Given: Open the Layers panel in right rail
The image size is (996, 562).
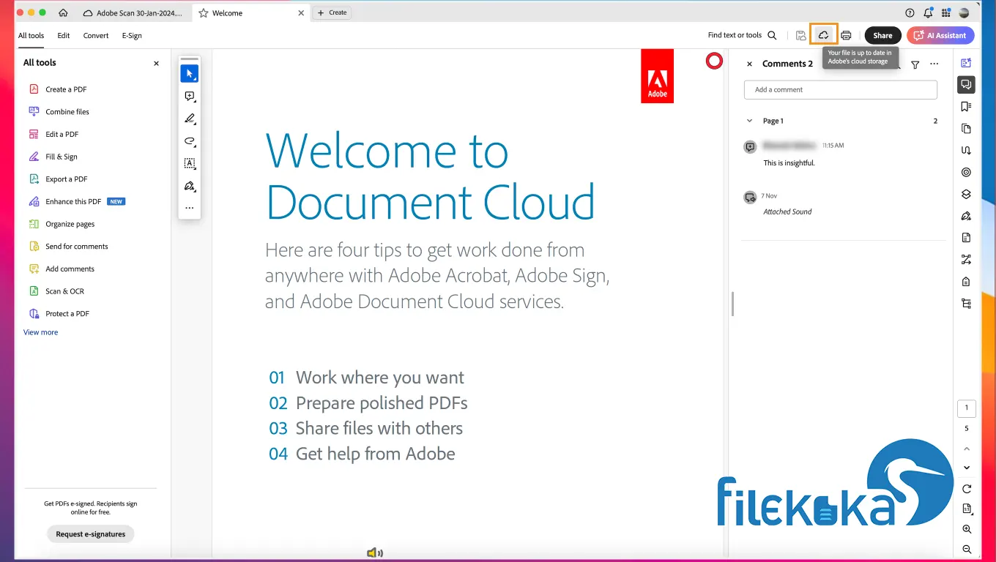Looking at the screenshot, I should point(966,194).
